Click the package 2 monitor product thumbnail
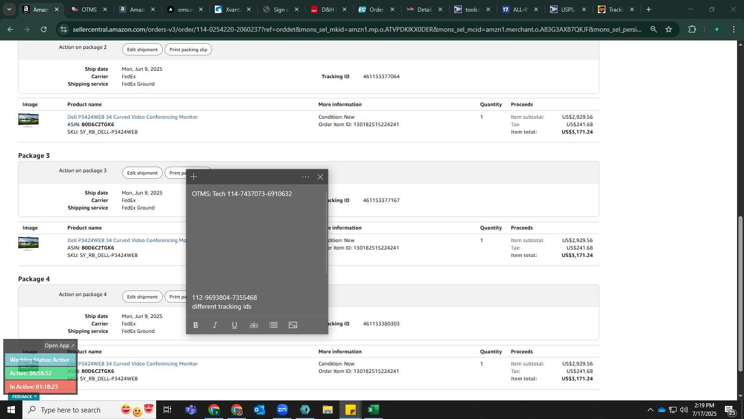This screenshot has height=419, width=744. coord(28,120)
